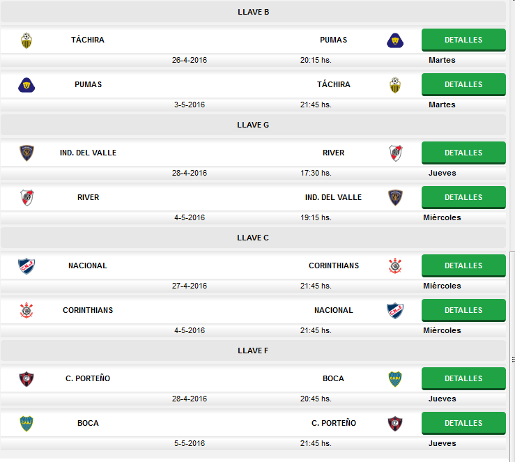The image size is (515, 462).
Task: View Detalles of Ind. del Valle vs River
Action: coord(463,153)
